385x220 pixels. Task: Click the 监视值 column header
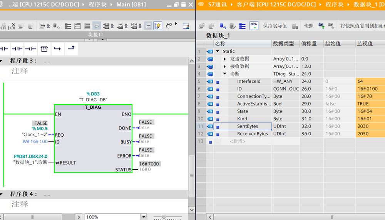(365, 44)
